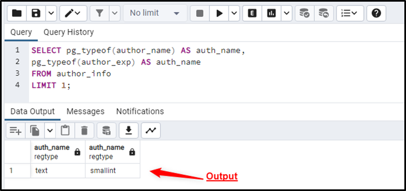
Task: Expand the execute options dropdown arrow
Action: [234, 13]
